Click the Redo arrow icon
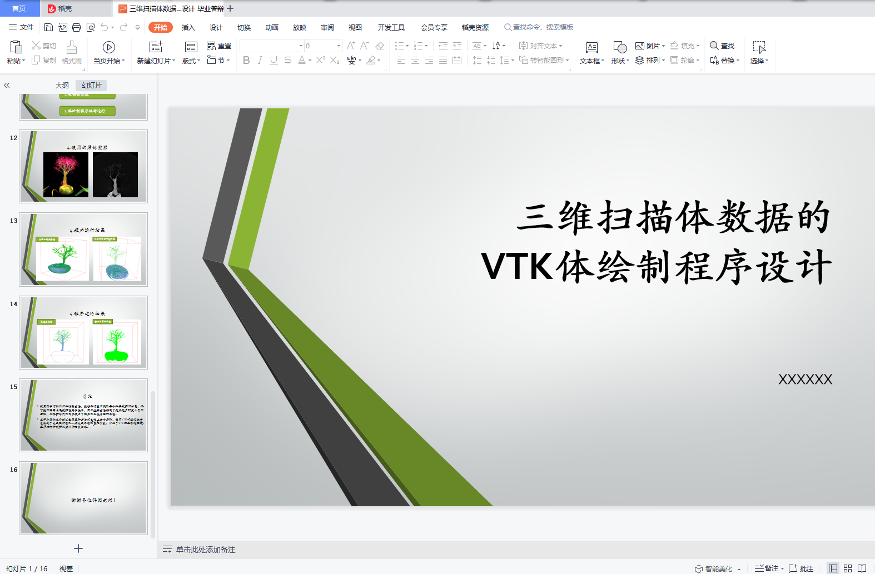Viewport: 875px width, 574px height. [x=123, y=27]
